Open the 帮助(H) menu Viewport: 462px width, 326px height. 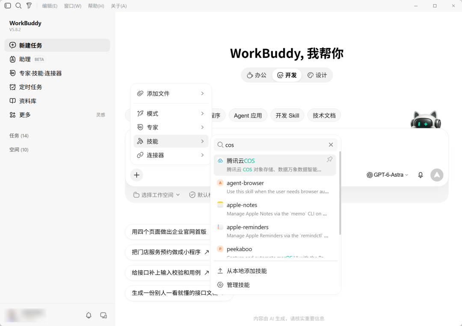[x=96, y=6]
